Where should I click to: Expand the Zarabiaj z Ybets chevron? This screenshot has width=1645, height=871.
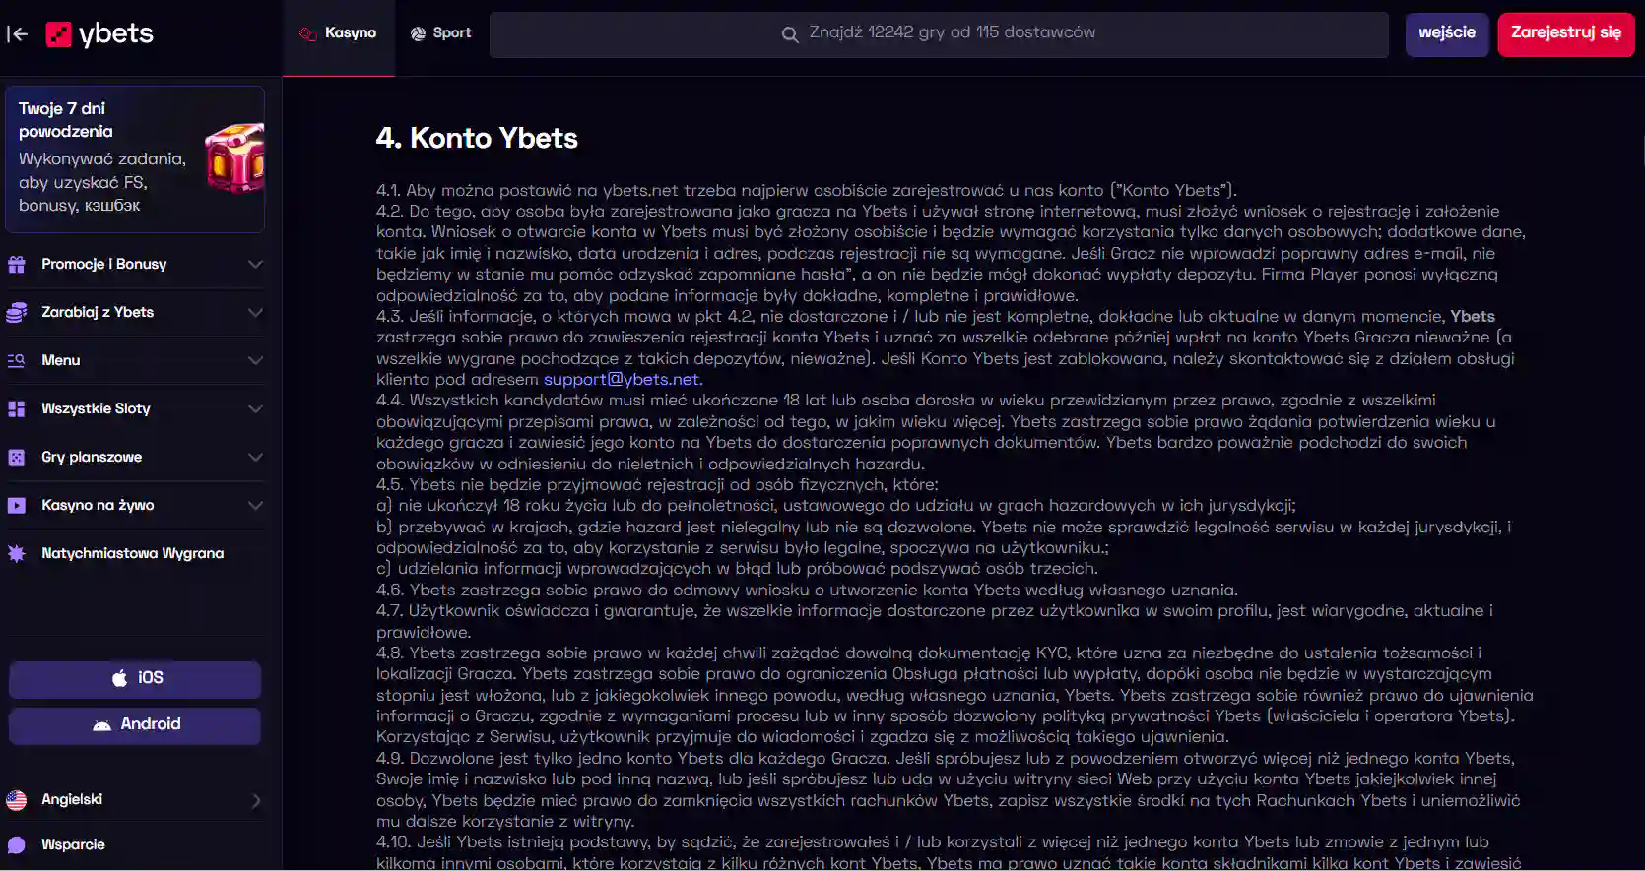[255, 312]
